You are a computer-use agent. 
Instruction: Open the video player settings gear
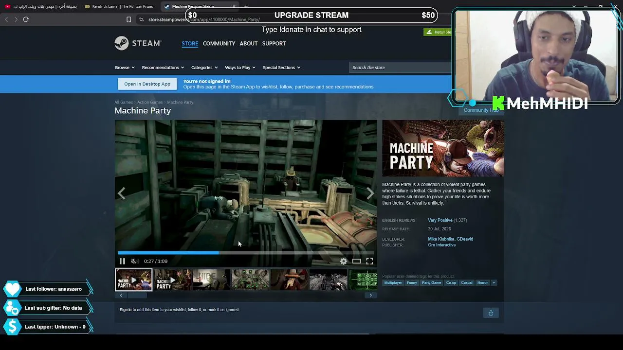click(344, 261)
